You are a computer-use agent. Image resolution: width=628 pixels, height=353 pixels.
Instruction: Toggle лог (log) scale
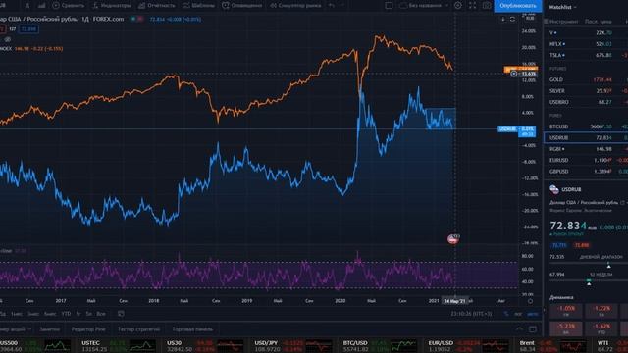click(x=518, y=314)
